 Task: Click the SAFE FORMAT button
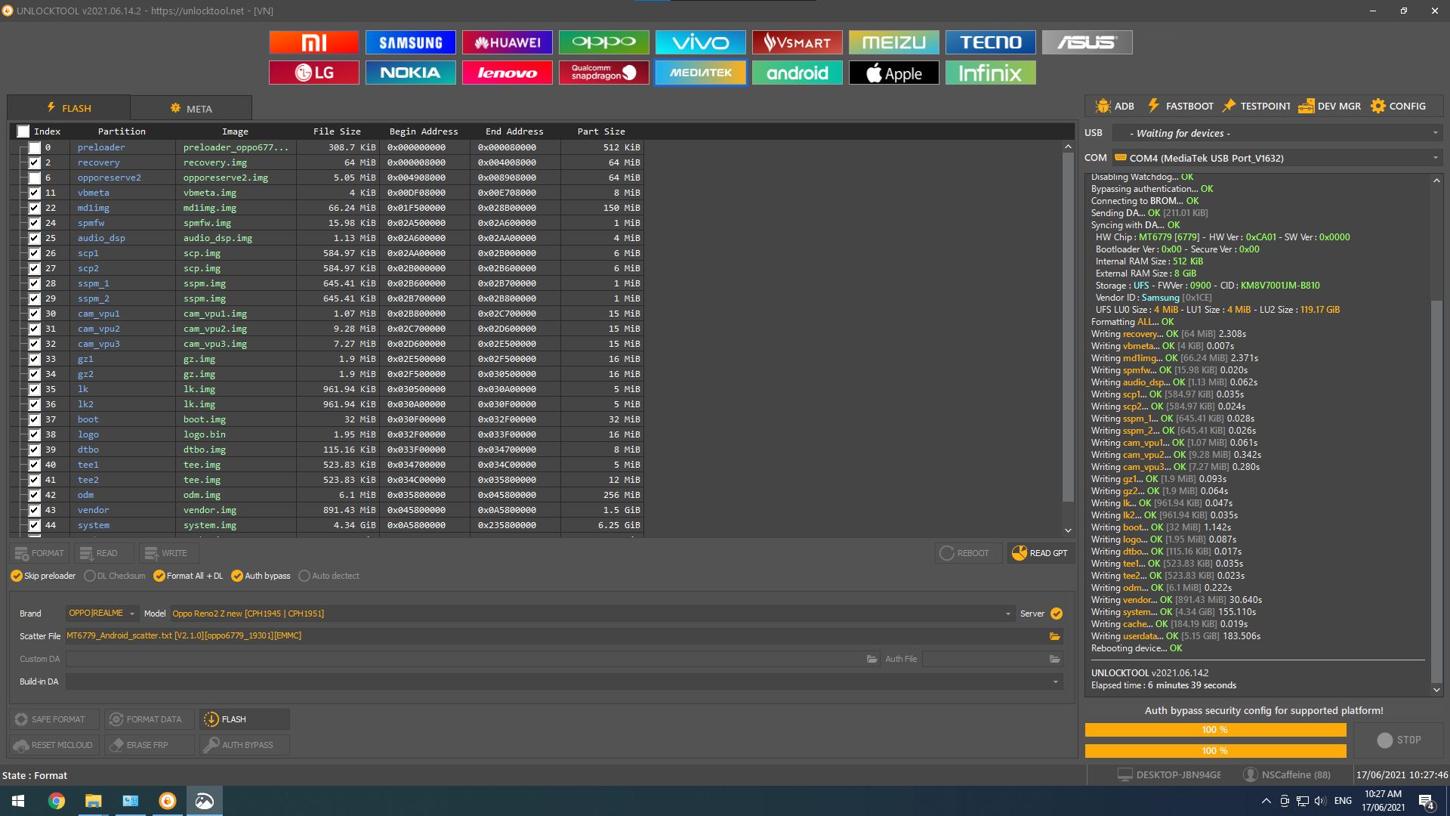click(54, 719)
